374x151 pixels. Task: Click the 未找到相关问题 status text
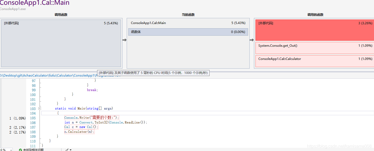point(33,150)
